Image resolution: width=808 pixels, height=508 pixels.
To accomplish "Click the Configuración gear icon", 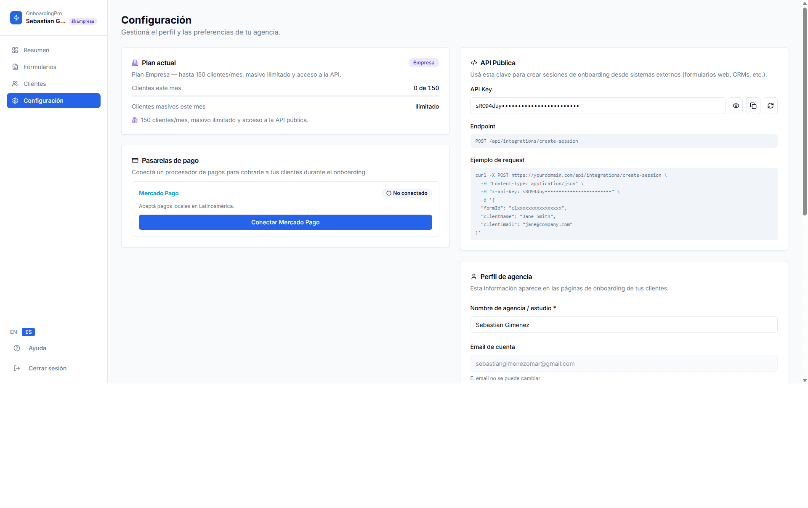I will pyautogui.click(x=15, y=101).
